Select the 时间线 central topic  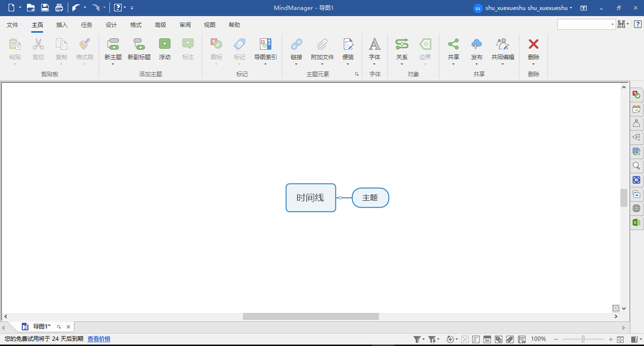click(x=311, y=197)
